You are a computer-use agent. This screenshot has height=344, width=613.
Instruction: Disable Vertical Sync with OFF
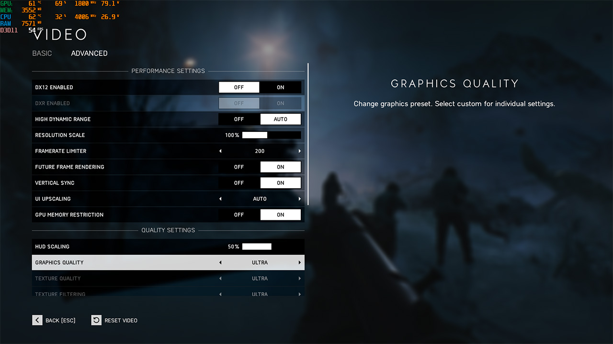click(239, 183)
